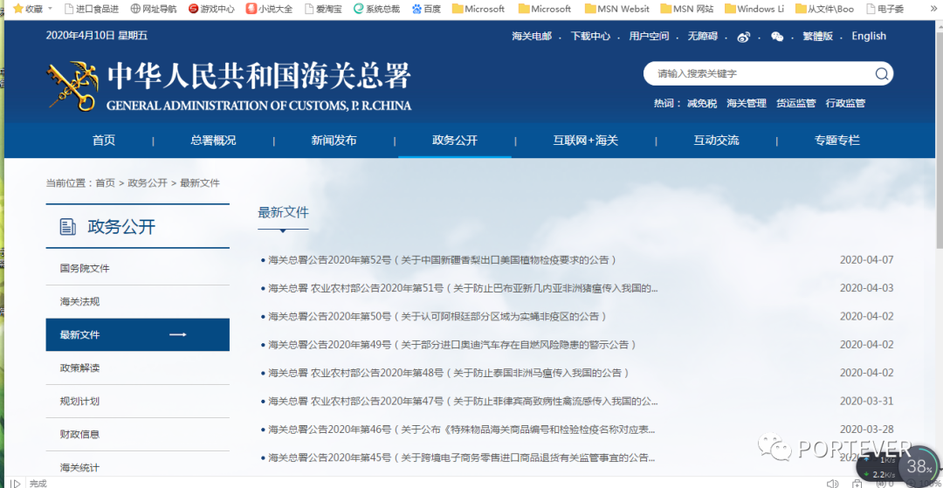This screenshot has height=488, width=943.
Task: Expand the 收藏 dropdown arrow
Action: coord(50,9)
